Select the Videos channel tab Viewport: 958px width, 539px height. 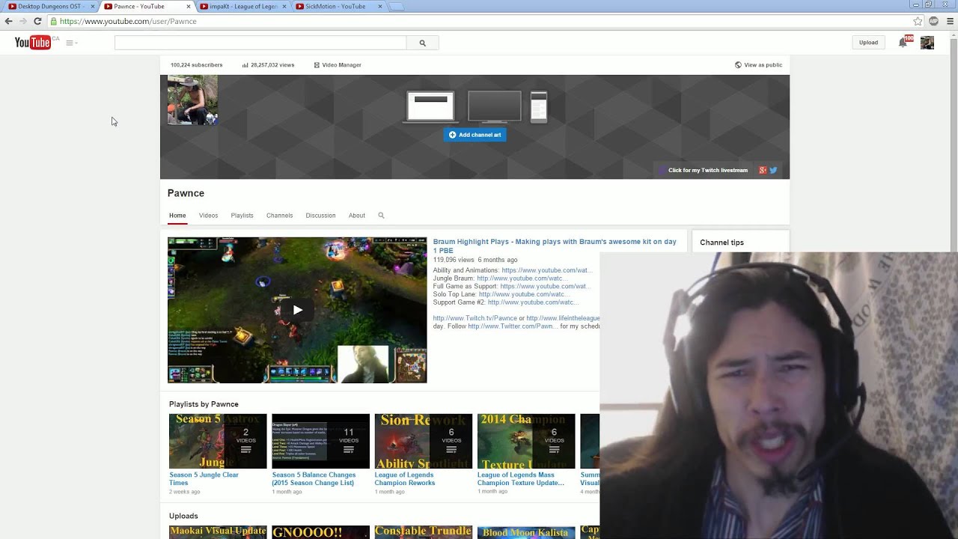(208, 216)
